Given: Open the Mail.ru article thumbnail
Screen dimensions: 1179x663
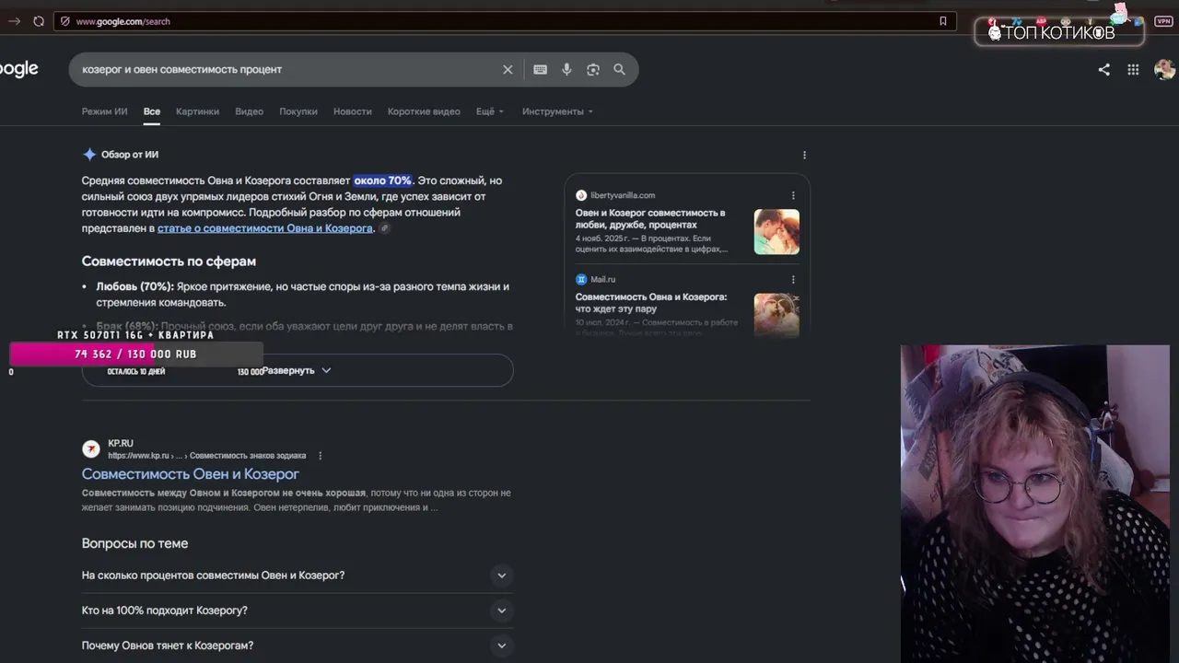Looking at the screenshot, I should tap(776, 315).
